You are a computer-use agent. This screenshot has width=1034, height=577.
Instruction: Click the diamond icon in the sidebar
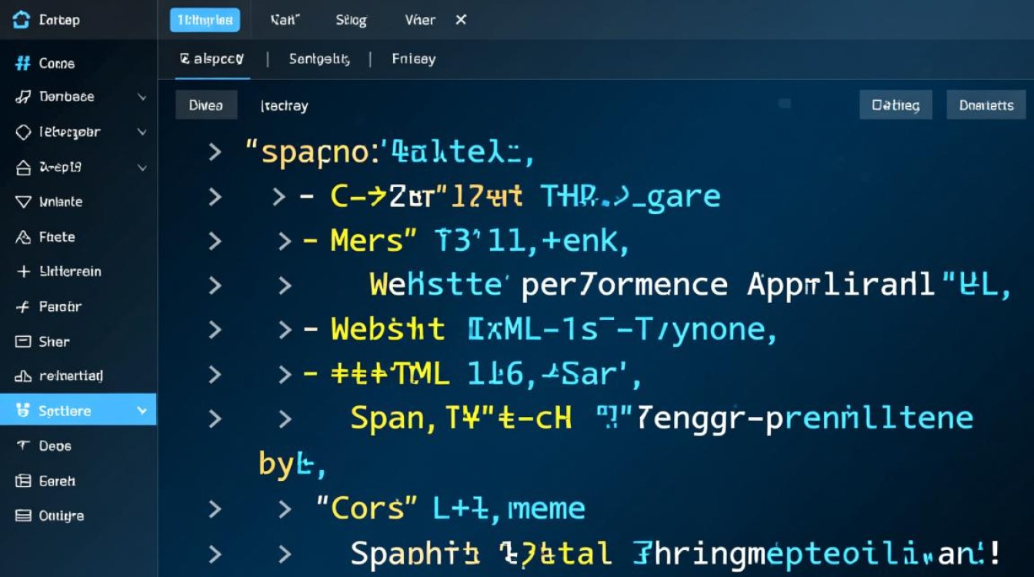[x=22, y=132]
